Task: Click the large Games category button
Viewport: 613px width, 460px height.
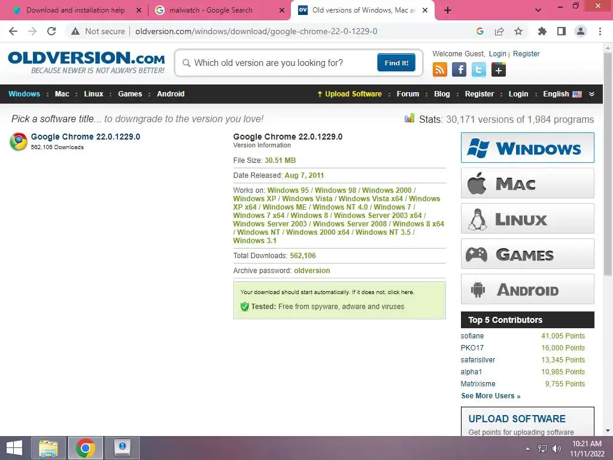Action: coord(527,254)
